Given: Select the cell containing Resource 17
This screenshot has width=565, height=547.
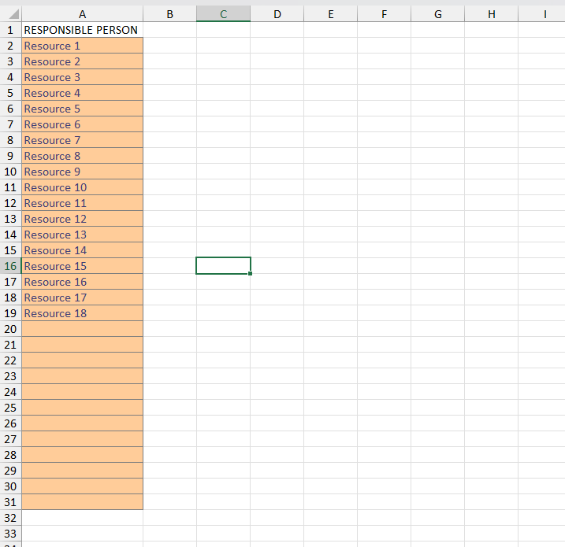Looking at the screenshot, I should tap(83, 298).
